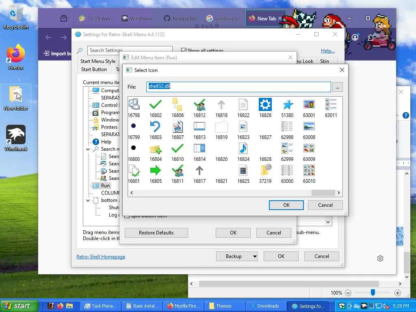Image resolution: width=416 pixels, height=312 pixels.
Task: Click the Search Settings box
Action: pos(130,50)
